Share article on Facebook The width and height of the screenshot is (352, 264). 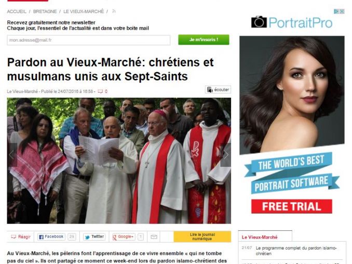(51, 237)
